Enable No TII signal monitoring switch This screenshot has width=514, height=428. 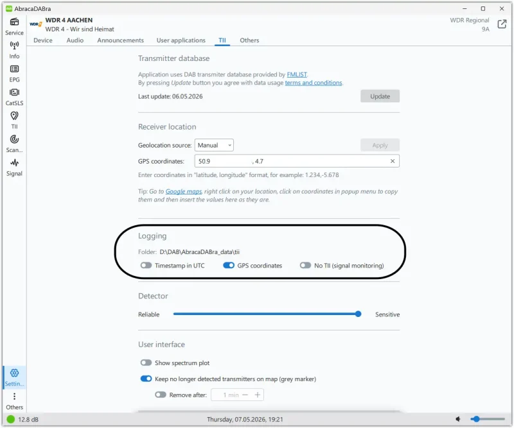(x=305, y=265)
